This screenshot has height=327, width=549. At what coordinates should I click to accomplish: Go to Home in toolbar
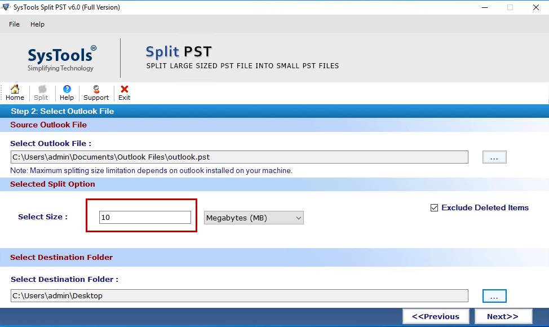click(15, 93)
